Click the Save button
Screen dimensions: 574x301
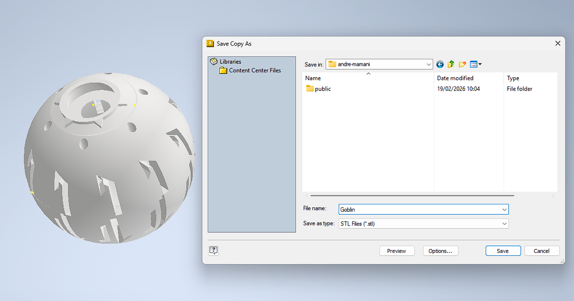point(503,251)
